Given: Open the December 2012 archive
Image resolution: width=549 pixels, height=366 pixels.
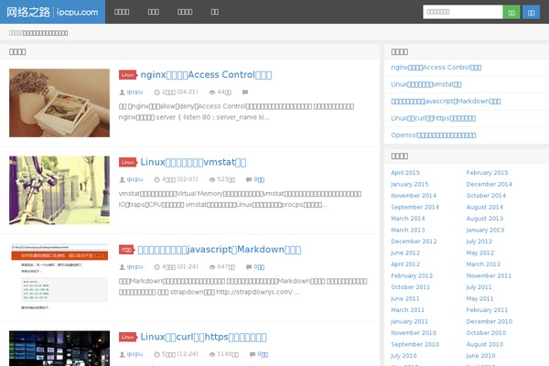Looking at the screenshot, I should [414, 242].
